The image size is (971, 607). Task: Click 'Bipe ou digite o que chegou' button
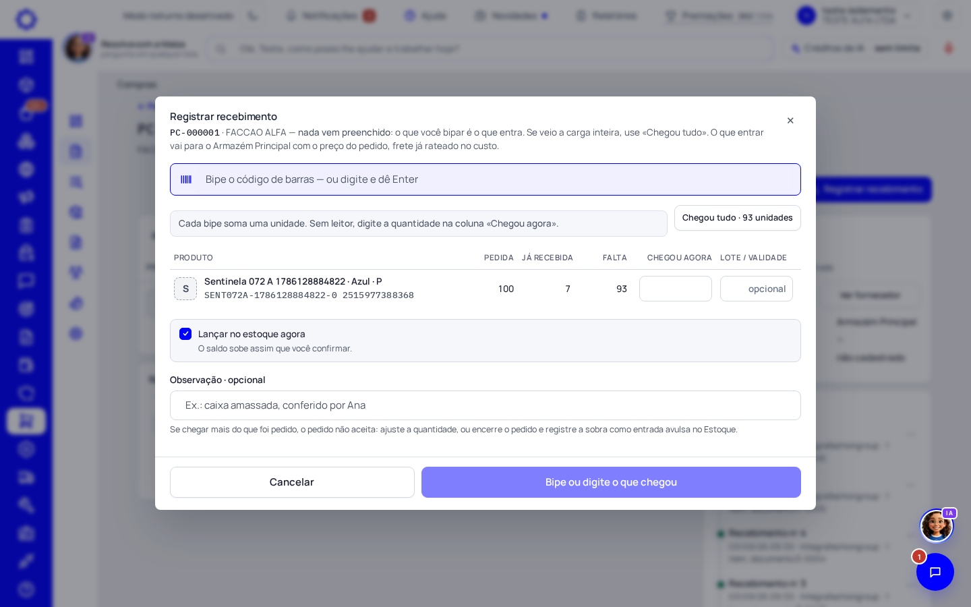(x=611, y=482)
